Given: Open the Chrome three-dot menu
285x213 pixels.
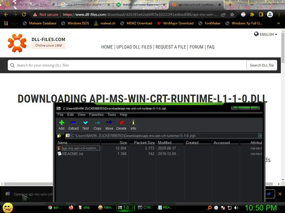Looking at the screenshot, I should pyautogui.click(x=279, y=14).
